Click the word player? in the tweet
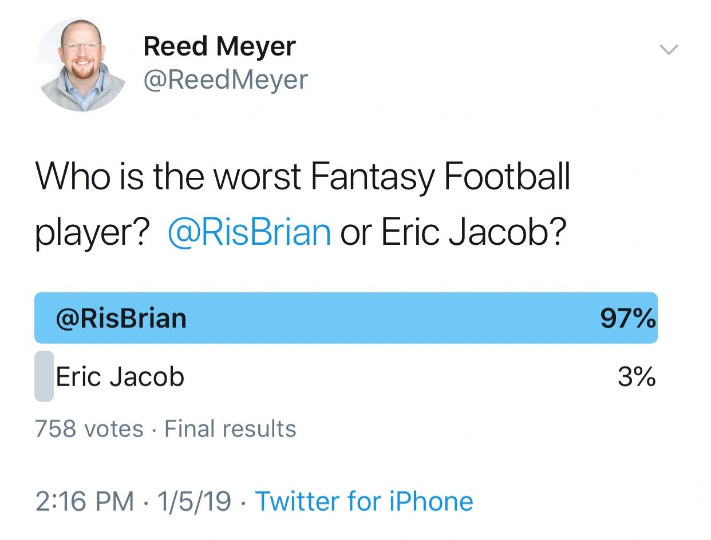 93,235
